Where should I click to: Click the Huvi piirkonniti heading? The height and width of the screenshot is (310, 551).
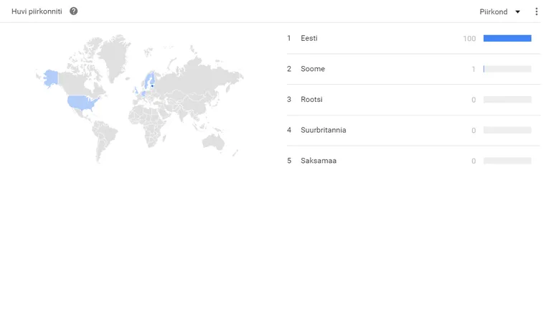[37, 11]
